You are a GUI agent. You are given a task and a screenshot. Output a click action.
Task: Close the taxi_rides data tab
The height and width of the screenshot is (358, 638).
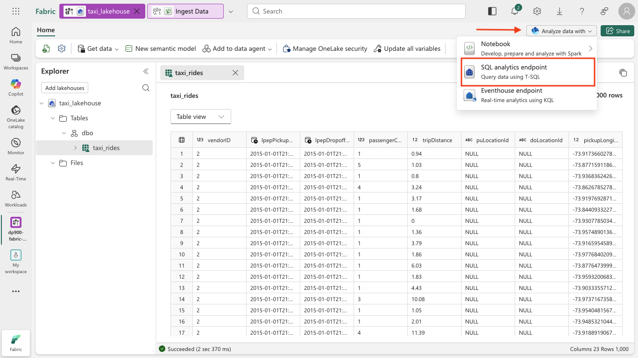coord(235,73)
